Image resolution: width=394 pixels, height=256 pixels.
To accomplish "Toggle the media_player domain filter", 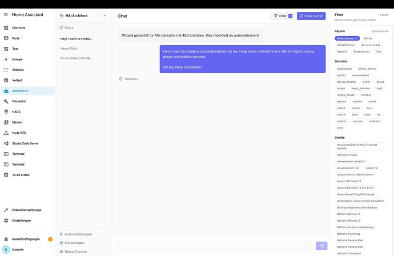I will [346, 95].
